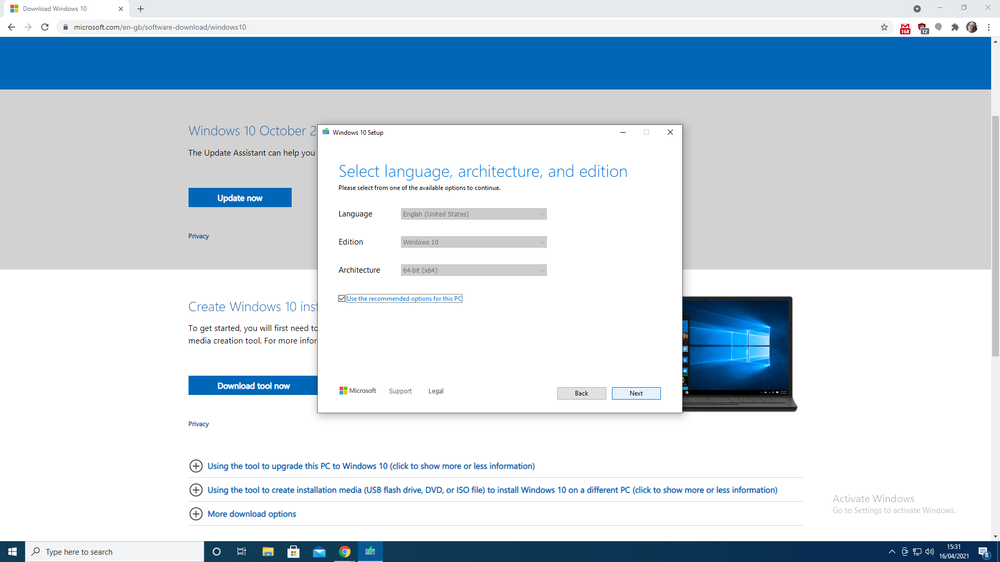Click the browser forward arrow
Image resolution: width=1000 pixels, height=562 pixels.
coord(28,27)
